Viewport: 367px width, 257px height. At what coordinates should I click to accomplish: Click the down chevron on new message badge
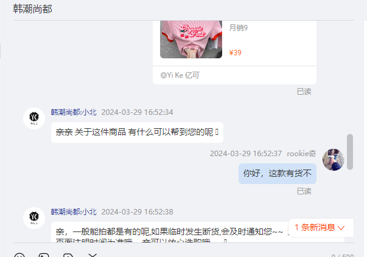click(341, 228)
